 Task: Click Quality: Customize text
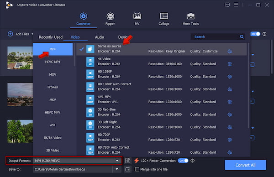(x=204, y=51)
